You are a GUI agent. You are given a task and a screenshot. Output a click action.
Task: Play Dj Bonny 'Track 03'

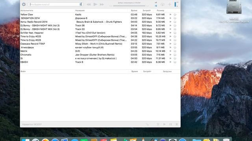click(x=170, y=29)
